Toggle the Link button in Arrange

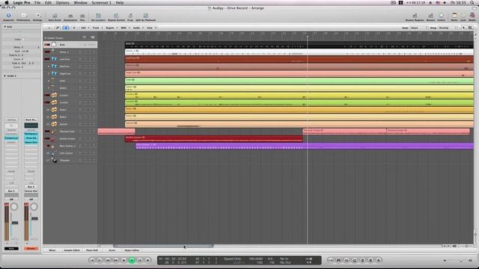(57, 28)
